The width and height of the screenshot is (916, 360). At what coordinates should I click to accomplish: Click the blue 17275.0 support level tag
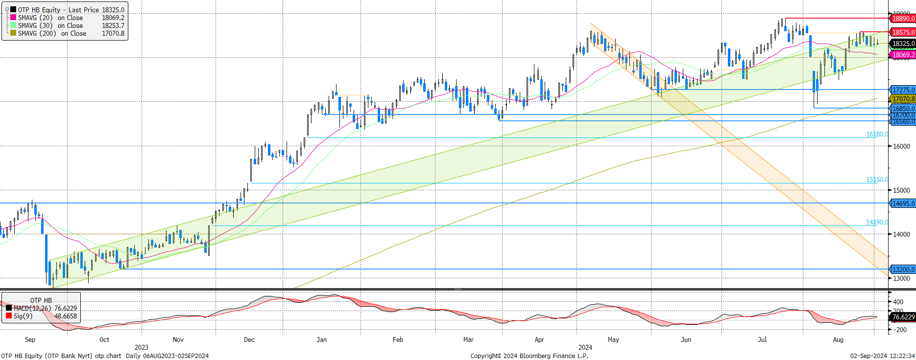903,90
